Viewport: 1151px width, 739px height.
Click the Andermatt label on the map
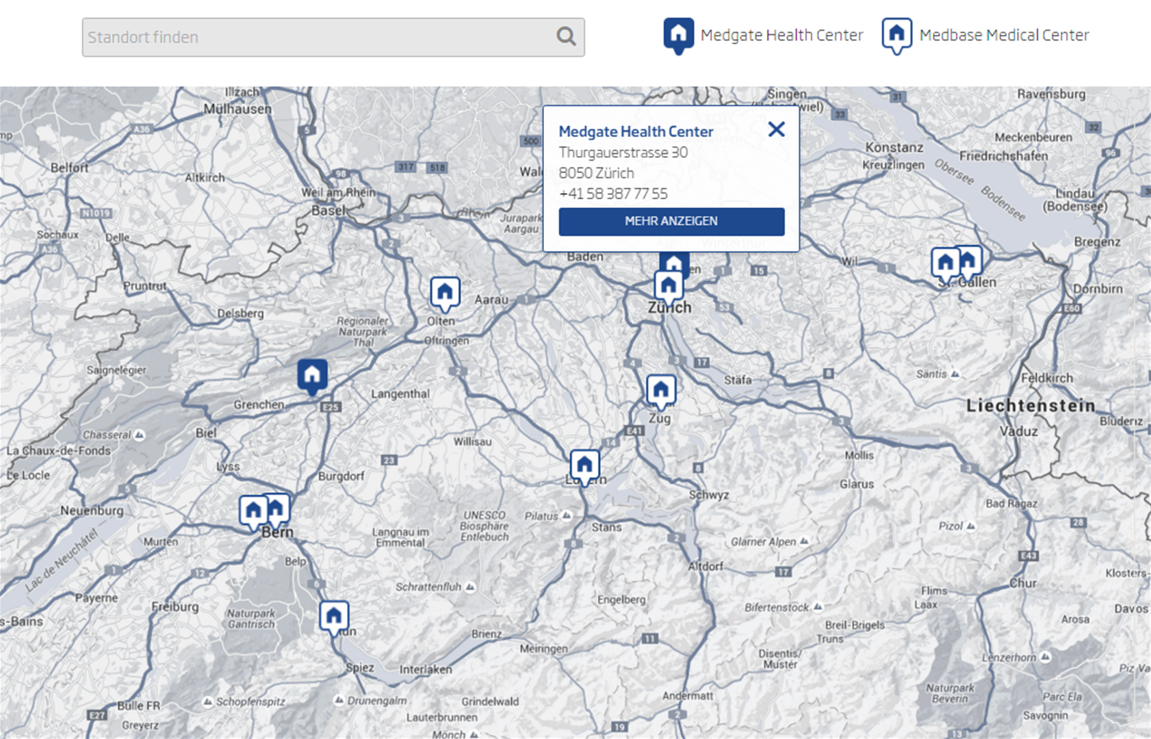[x=688, y=695]
